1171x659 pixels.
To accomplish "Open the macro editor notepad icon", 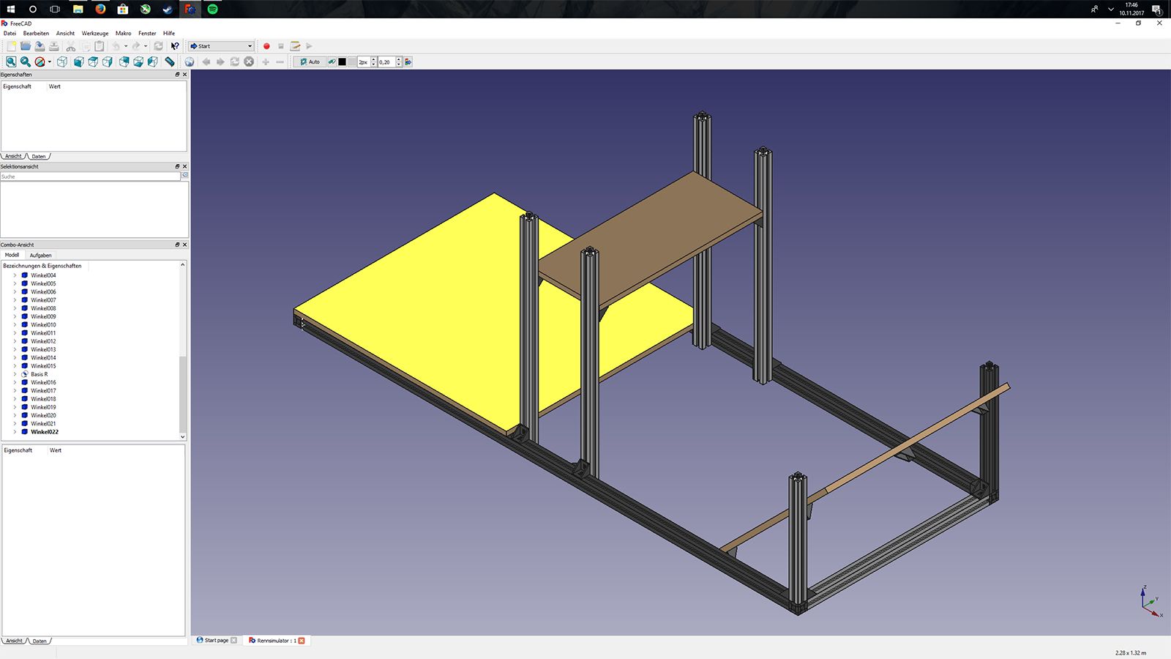I will tap(295, 46).
